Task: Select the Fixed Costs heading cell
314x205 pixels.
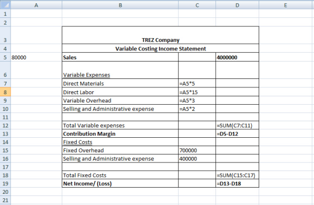Action: [120, 142]
